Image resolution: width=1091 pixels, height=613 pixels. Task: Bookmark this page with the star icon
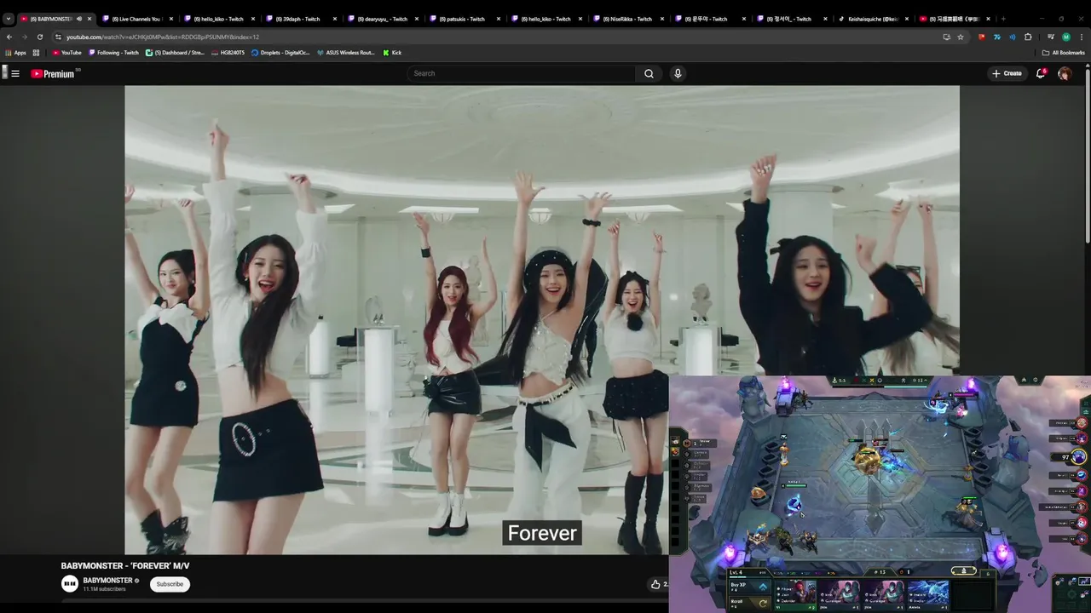pyautogui.click(x=961, y=37)
